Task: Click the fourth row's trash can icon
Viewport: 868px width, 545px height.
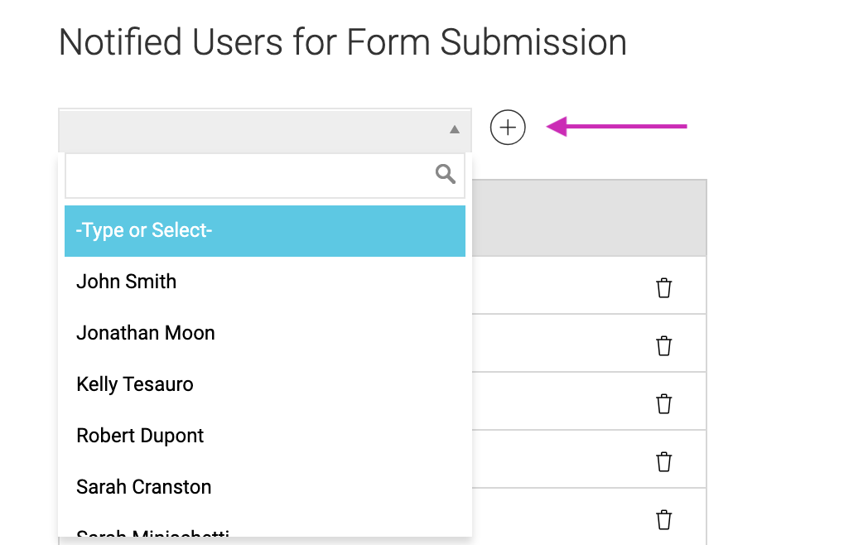Action: [663, 462]
